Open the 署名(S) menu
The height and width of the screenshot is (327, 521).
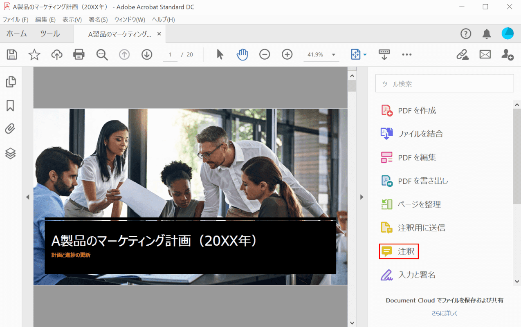tap(98, 19)
